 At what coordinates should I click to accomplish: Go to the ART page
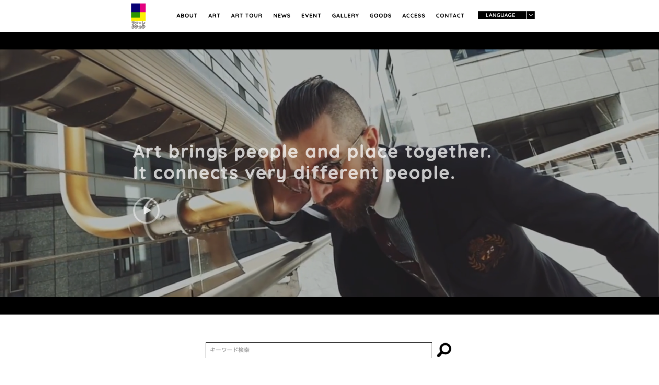point(214,16)
